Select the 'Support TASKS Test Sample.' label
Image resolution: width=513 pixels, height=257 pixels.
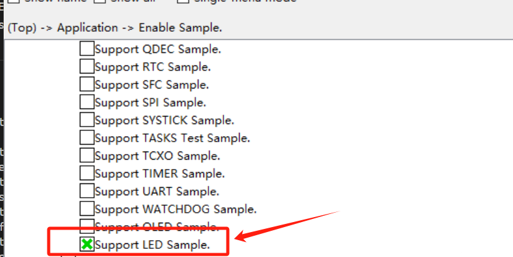(x=172, y=138)
